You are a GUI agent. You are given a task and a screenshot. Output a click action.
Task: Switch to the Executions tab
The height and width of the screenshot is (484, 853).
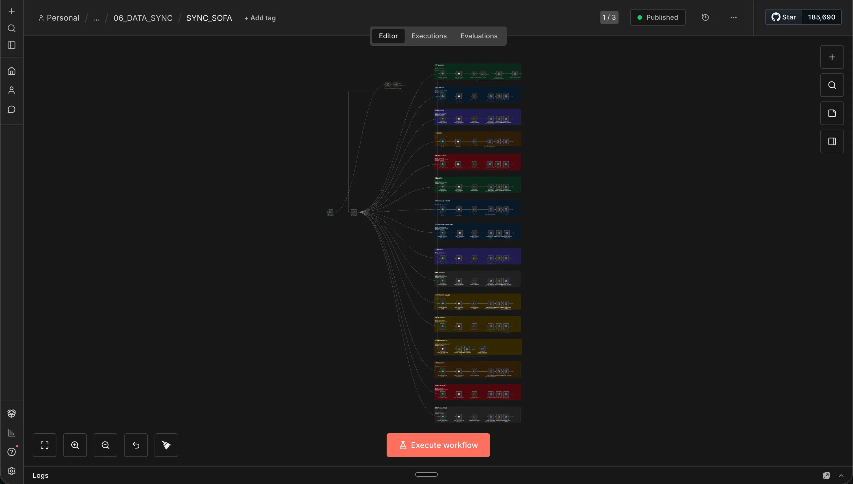[x=429, y=36]
